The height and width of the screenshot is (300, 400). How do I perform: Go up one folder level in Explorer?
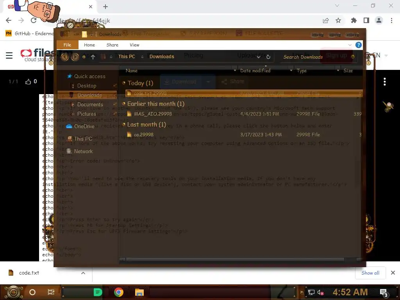pyautogui.click(x=93, y=57)
